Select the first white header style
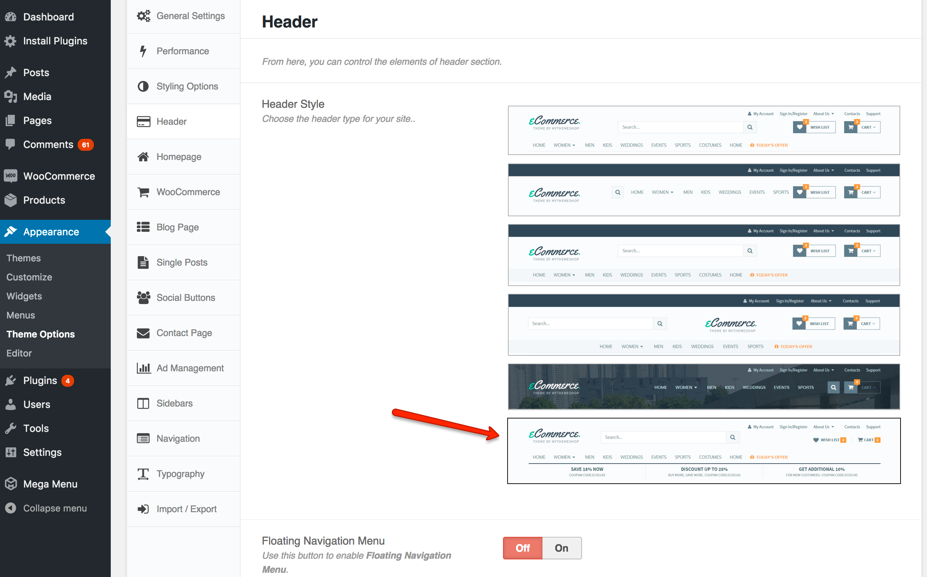Viewport: 927px width, 577px height. click(x=703, y=130)
